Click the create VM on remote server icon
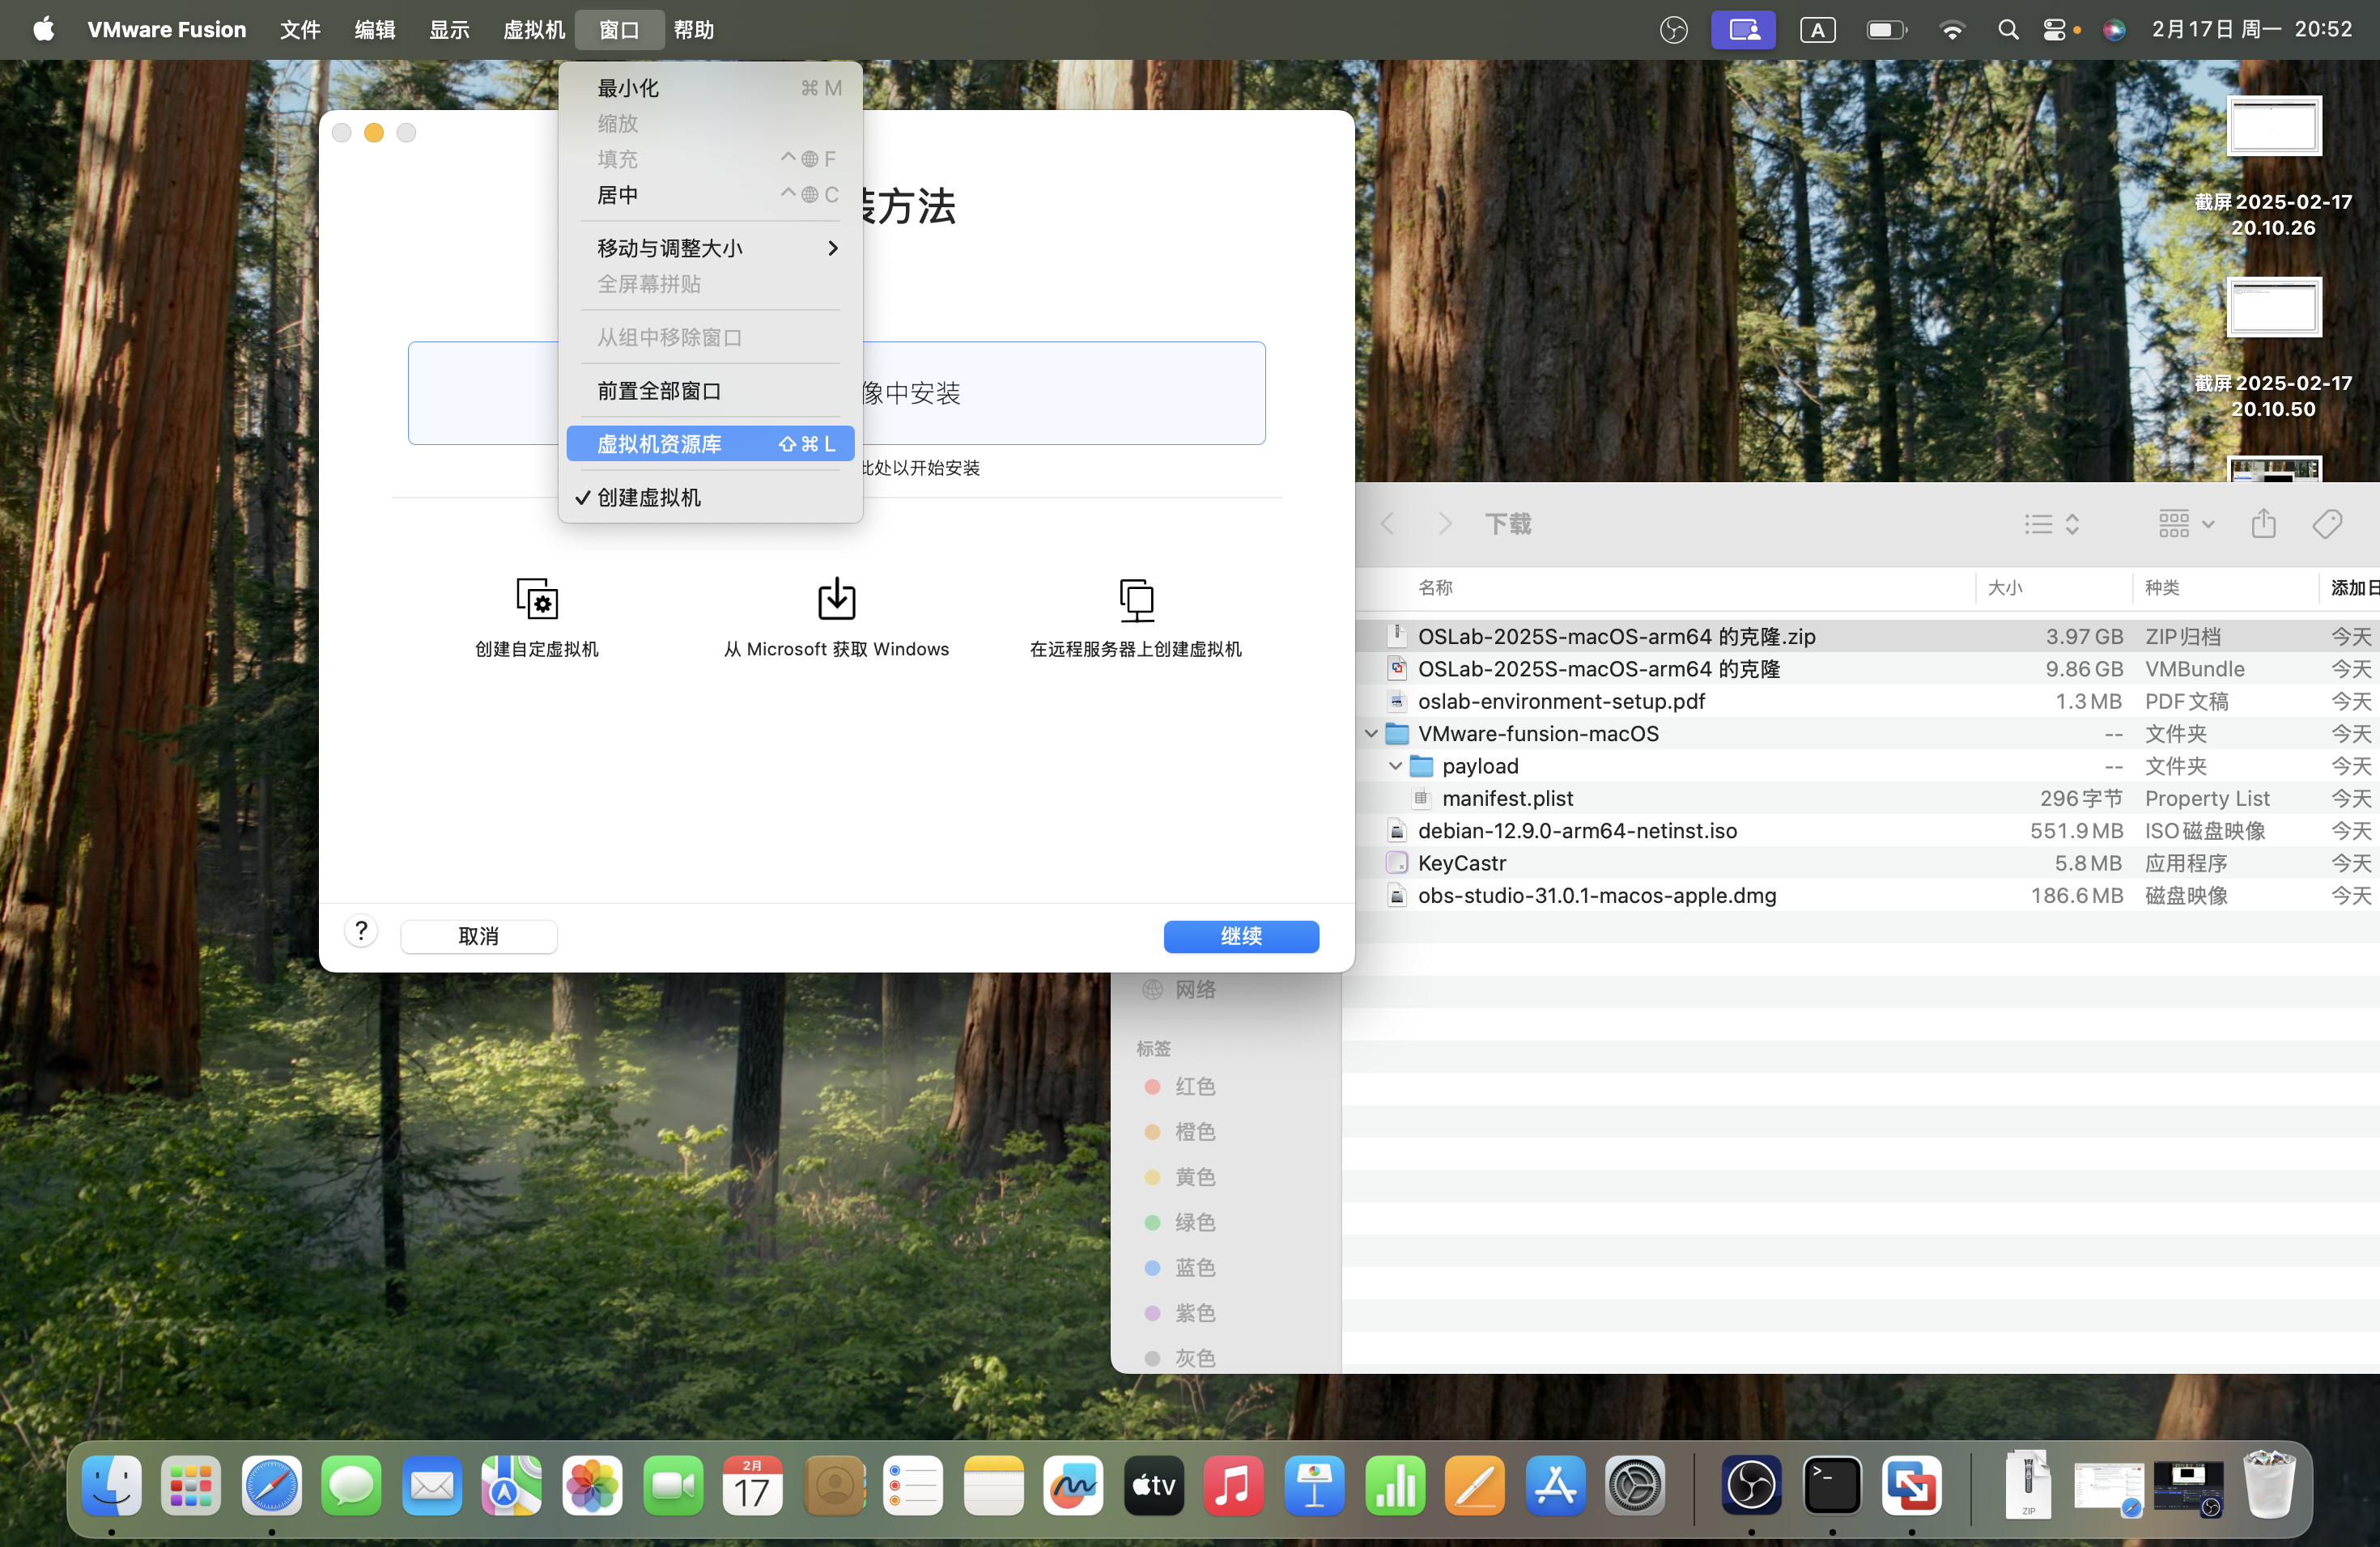The image size is (2380, 1547). point(1136,599)
